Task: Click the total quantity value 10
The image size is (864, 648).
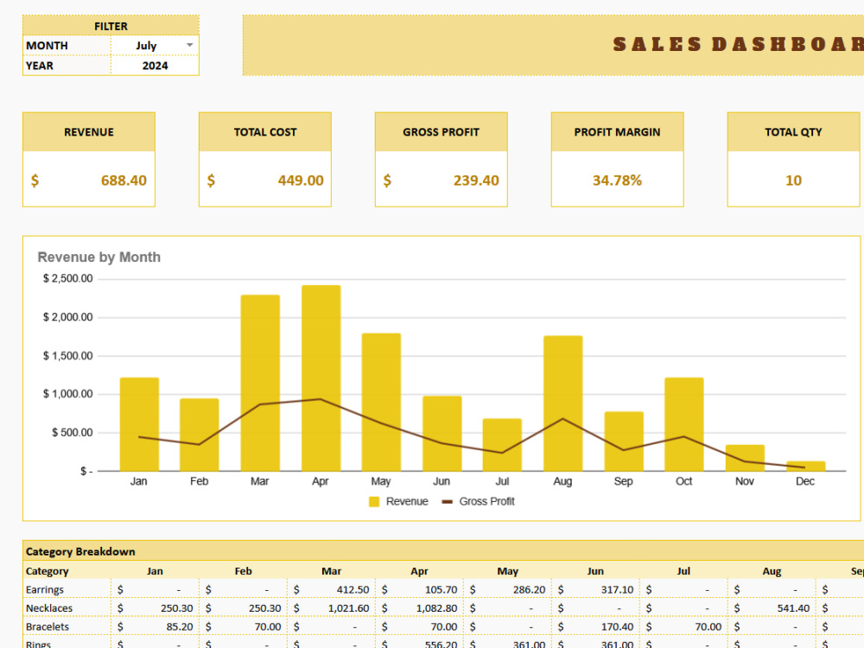Action: pos(793,181)
